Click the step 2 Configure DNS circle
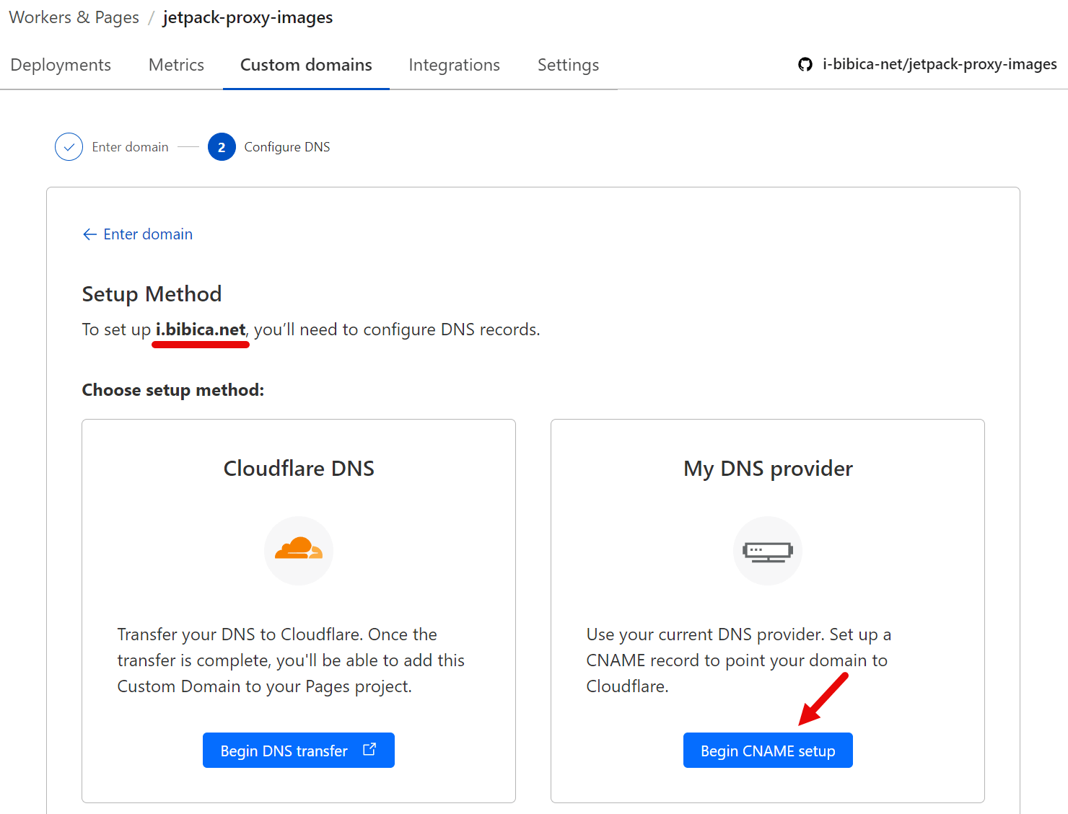This screenshot has width=1068, height=814. pyautogui.click(x=222, y=147)
